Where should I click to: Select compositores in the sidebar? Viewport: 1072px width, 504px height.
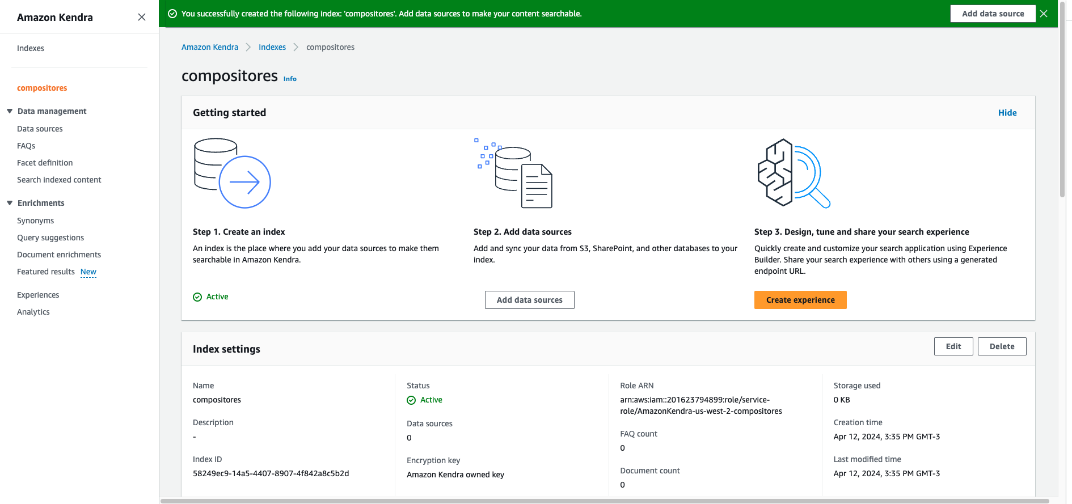click(x=42, y=88)
